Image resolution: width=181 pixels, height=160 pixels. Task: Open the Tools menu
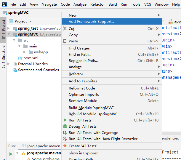(135, 4)
